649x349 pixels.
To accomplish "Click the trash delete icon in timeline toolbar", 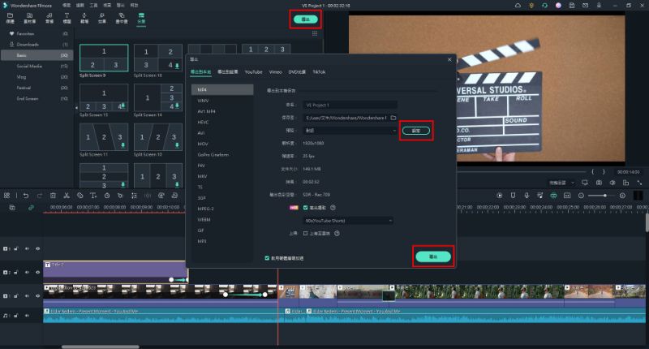I will [53, 196].
